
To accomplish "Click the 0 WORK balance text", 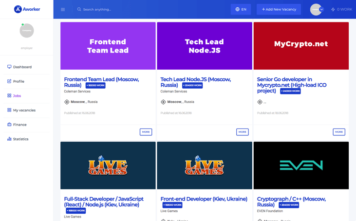I will pyautogui.click(x=344, y=9).
